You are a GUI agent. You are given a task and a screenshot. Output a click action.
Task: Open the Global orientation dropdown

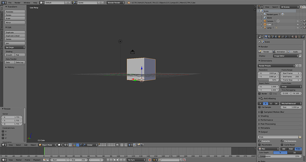92,145
